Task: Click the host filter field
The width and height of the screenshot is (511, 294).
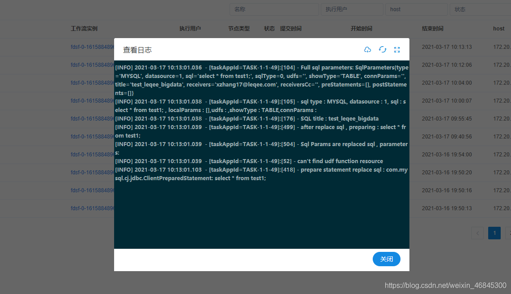Action: coord(417,9)
